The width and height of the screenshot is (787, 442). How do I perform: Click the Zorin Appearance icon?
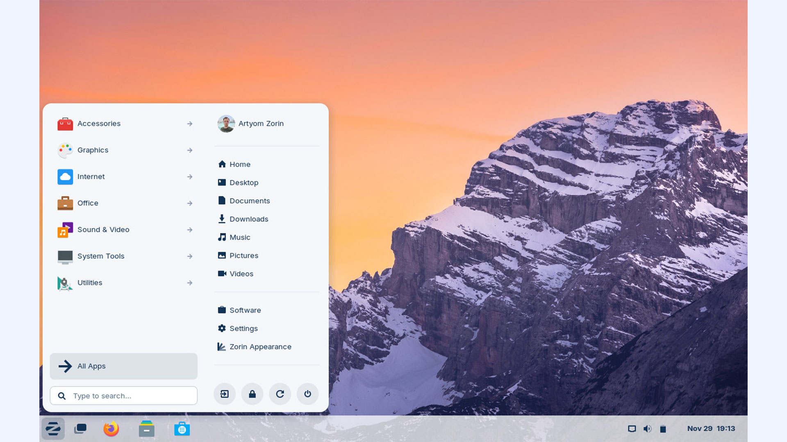(x=221, y=347)
